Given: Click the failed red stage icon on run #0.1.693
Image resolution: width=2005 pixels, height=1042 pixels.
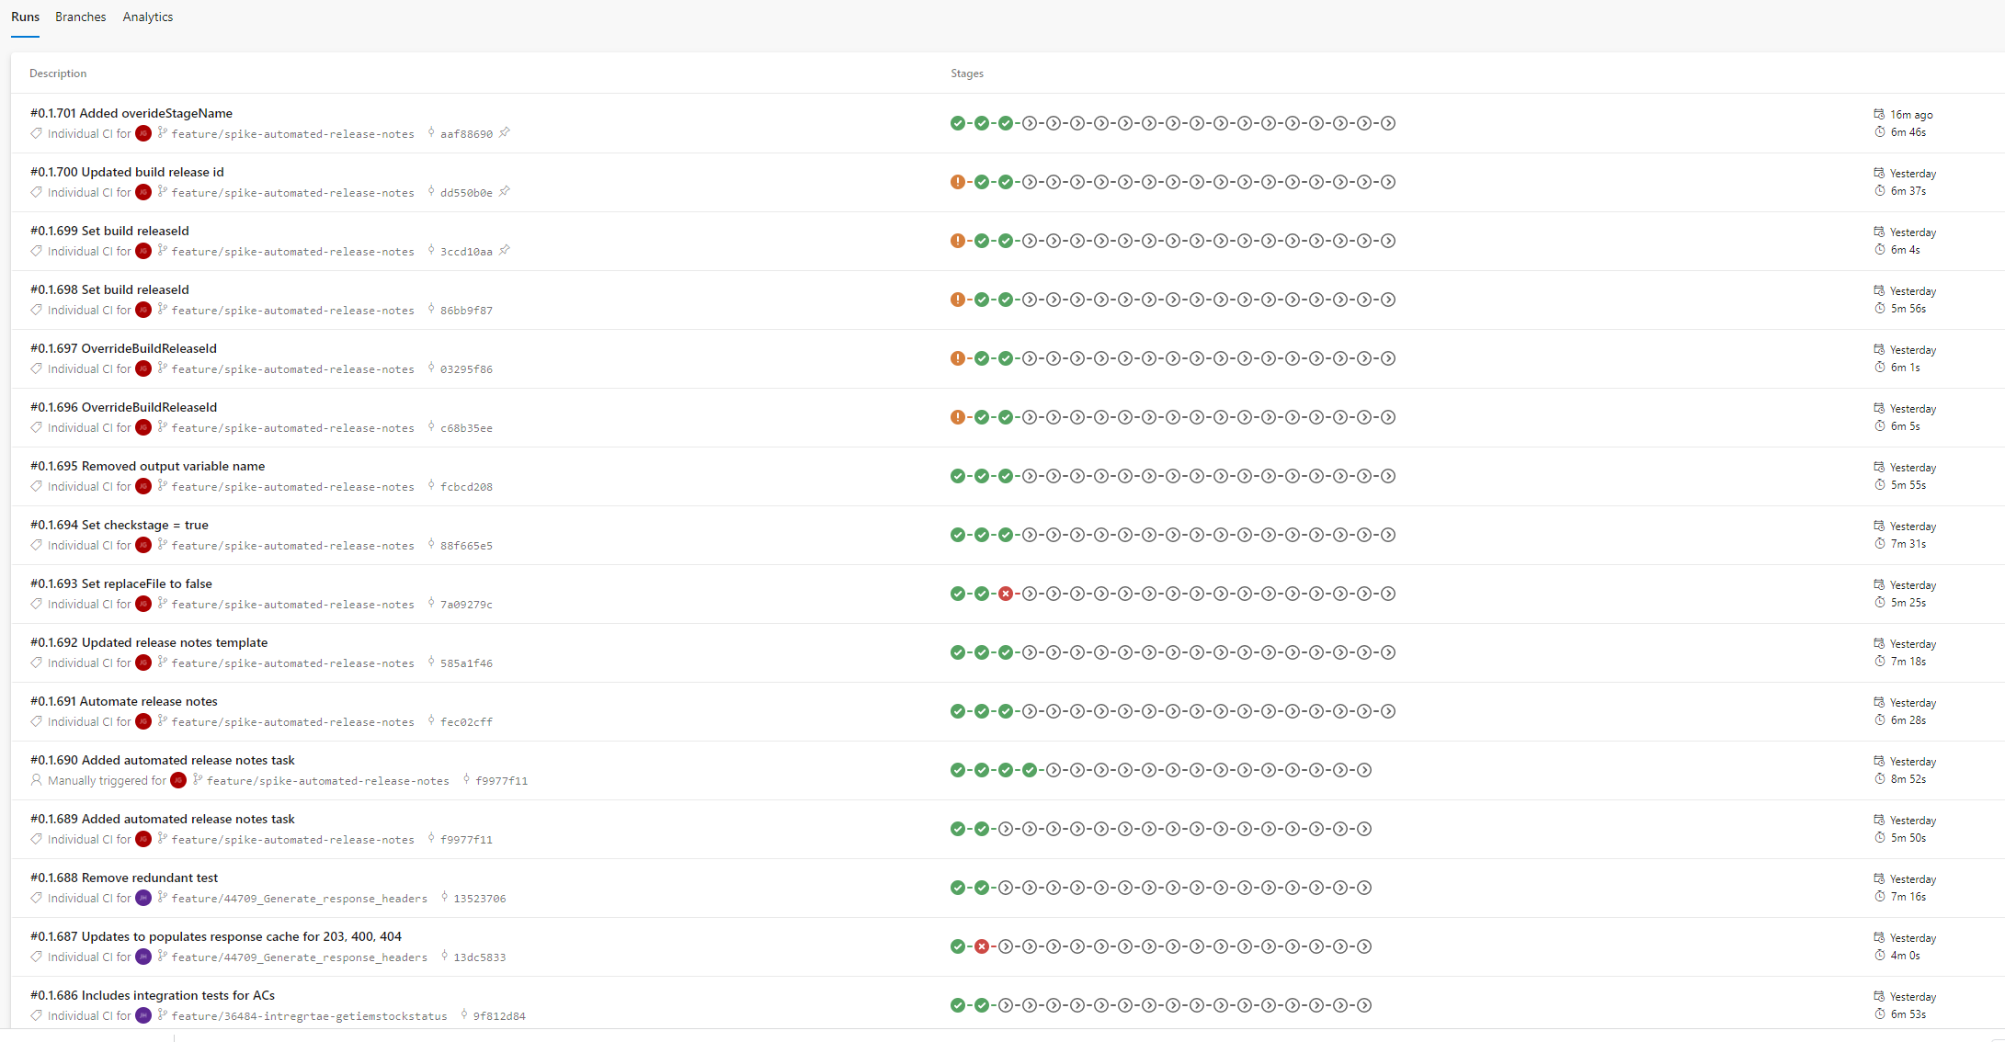Looking at the screenshot, I should (1005, 594).
